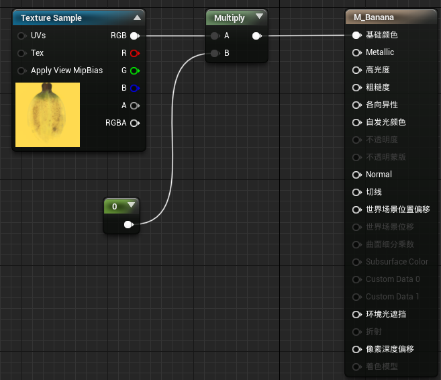Select the green G output pin
The width and height of the screenshot is (441, 380).
(x=135, y=70)
